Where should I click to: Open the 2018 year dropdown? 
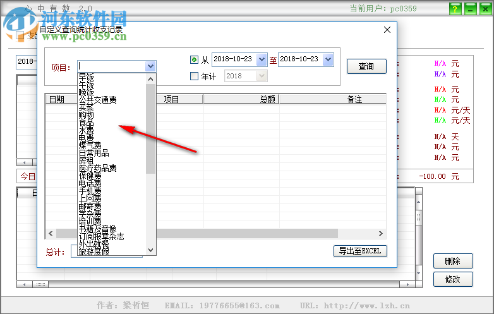pos(262,76)
